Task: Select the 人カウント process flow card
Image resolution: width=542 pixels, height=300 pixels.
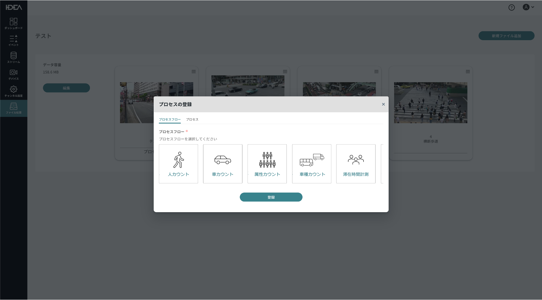Action: tap(178, 164)
